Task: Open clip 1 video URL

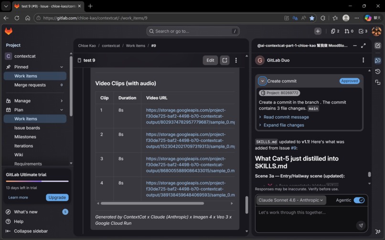Action: tap(190, 116)
